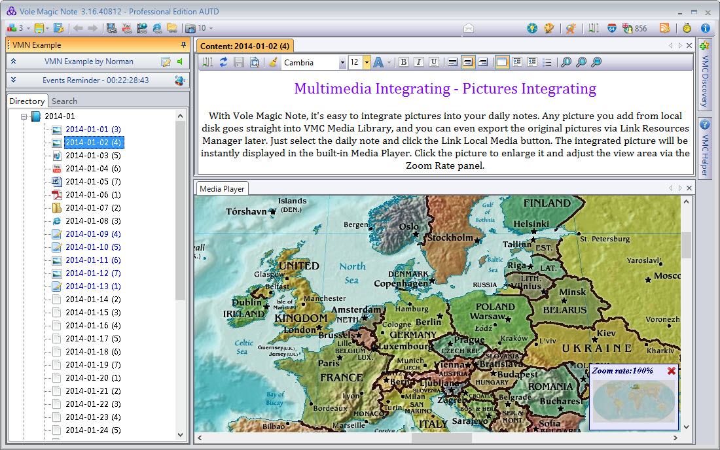
Task: Click the save disk icon in editor toolbar
Action: [239, 62]
